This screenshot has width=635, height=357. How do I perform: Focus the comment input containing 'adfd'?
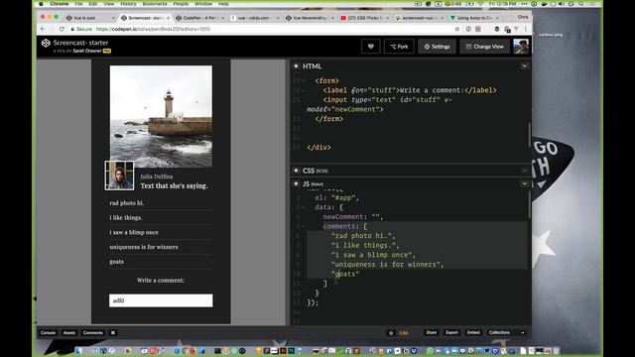click(x=161, y=300)
